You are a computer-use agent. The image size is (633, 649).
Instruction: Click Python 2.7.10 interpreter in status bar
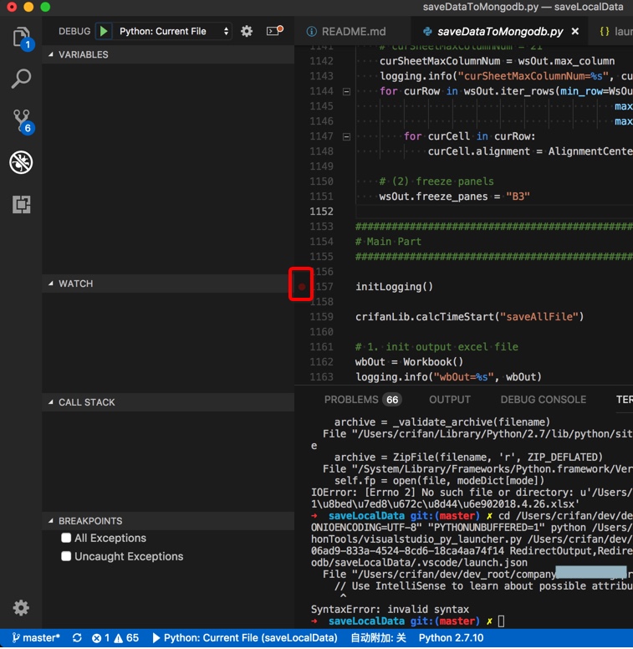click(x=451, y=637)
